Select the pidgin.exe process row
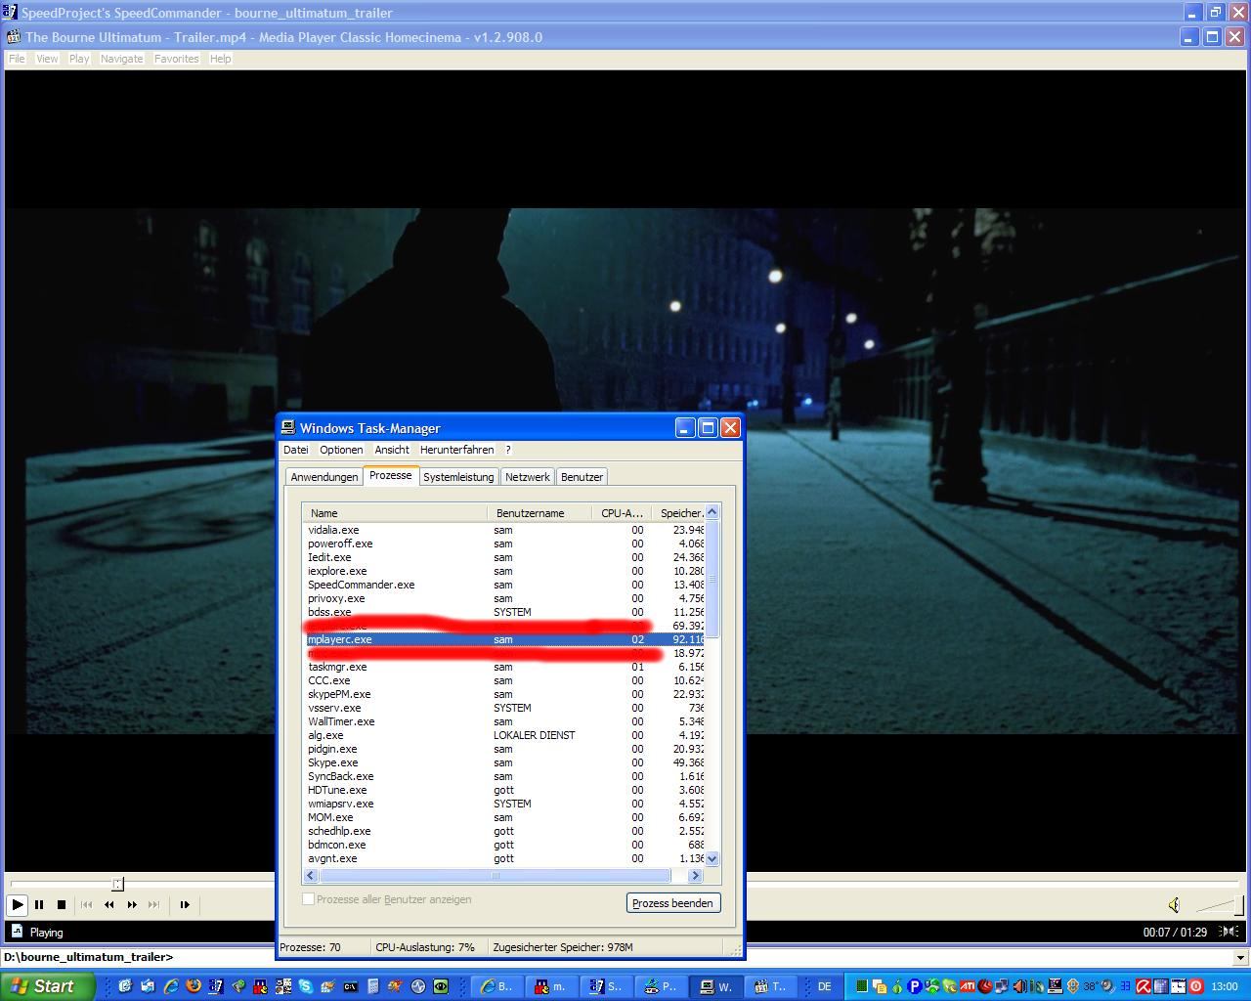This screenshot has height=1001, width=1251. coord(503,749)
